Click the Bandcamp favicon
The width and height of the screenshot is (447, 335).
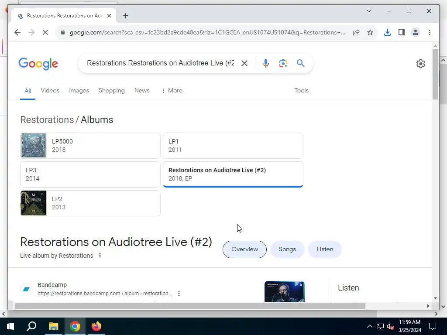(x=26, y=289)
